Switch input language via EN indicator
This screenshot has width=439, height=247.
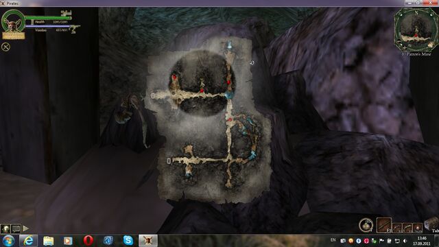pos(333,240)
